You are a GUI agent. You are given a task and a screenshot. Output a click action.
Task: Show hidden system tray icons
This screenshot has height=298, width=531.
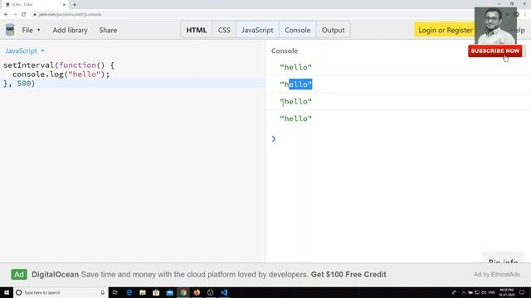(x=464, y=292)
